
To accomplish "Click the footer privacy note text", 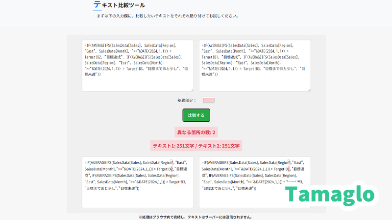I will pos(196,217).
